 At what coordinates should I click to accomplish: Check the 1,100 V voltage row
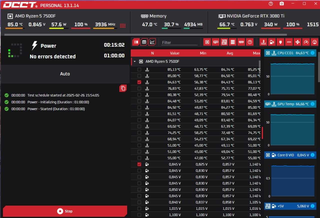(x=139, y=215)
